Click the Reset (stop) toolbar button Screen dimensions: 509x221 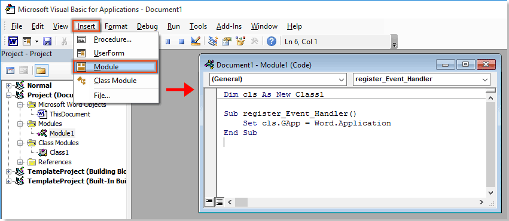[181, 41]
